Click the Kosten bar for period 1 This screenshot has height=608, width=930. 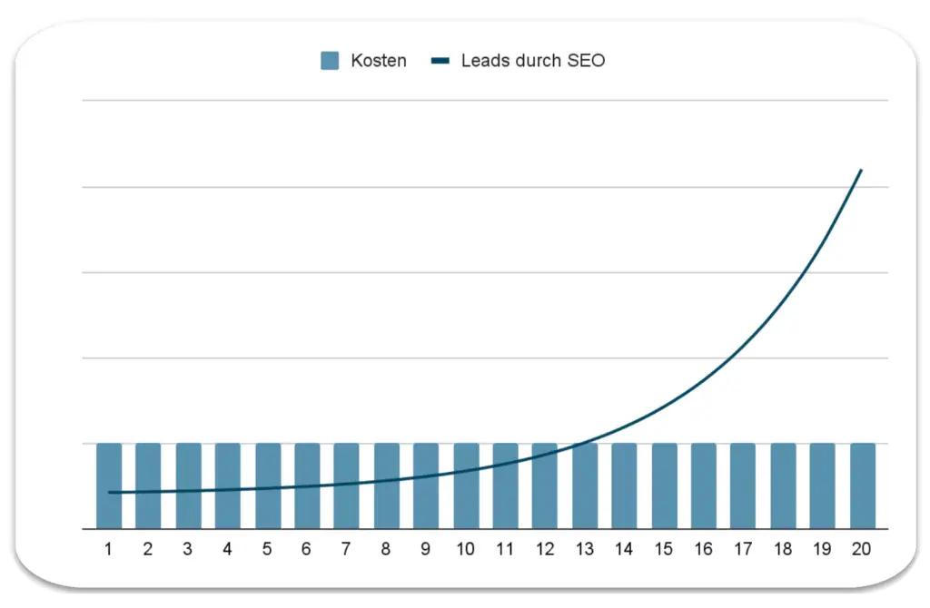[x=109, y=508]
